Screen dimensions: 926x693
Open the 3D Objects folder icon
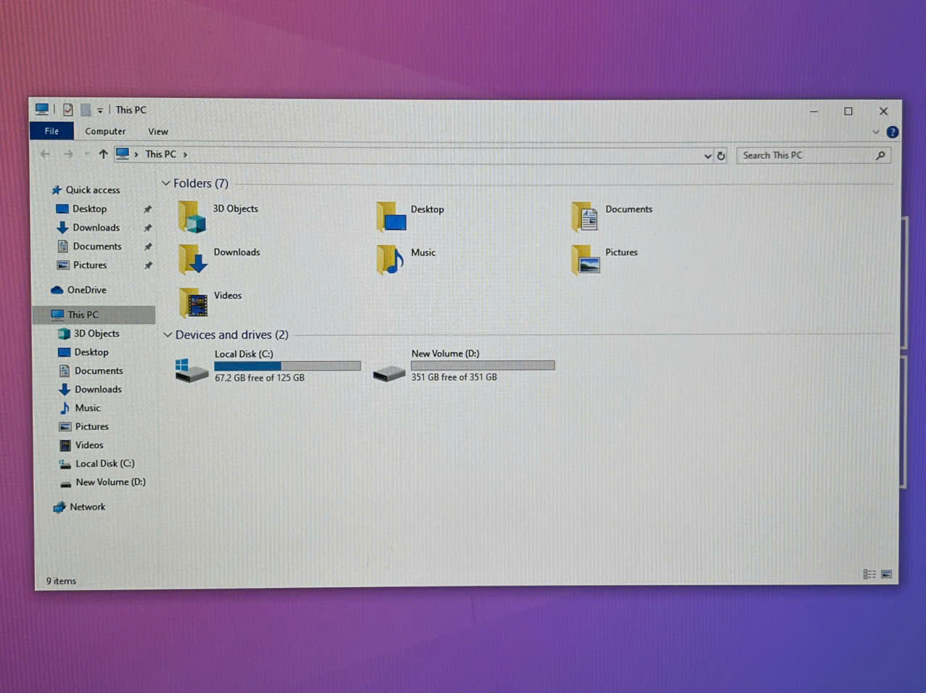(192, 217)
